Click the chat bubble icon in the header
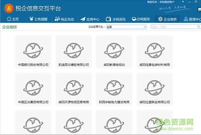Viewport: 201px width, 135px height. [199, 10]
